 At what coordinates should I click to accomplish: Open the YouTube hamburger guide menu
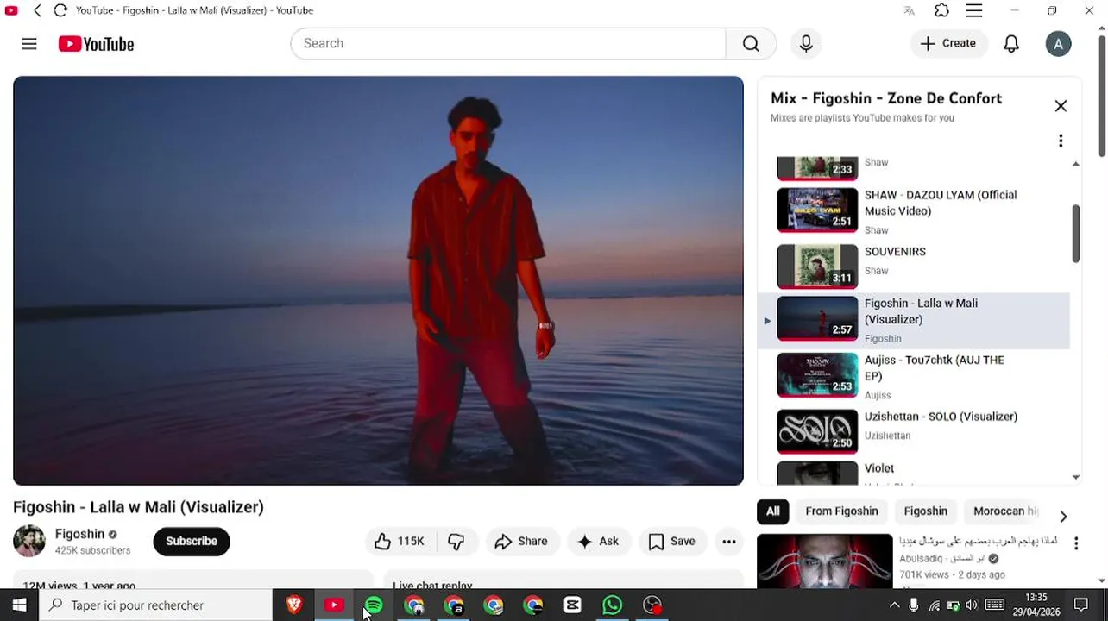pyautogui.click(x=29, y=44)
